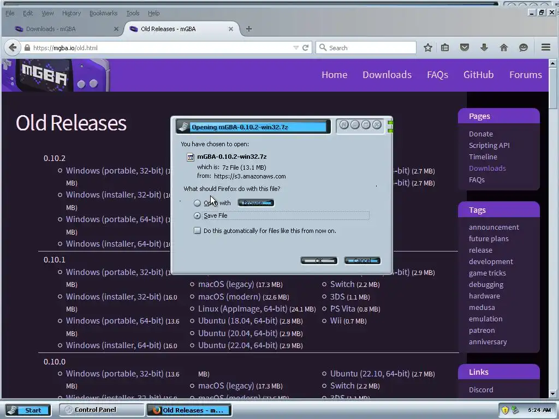Click Linux (AppImage, 64-bit) download link

(243, 309)
